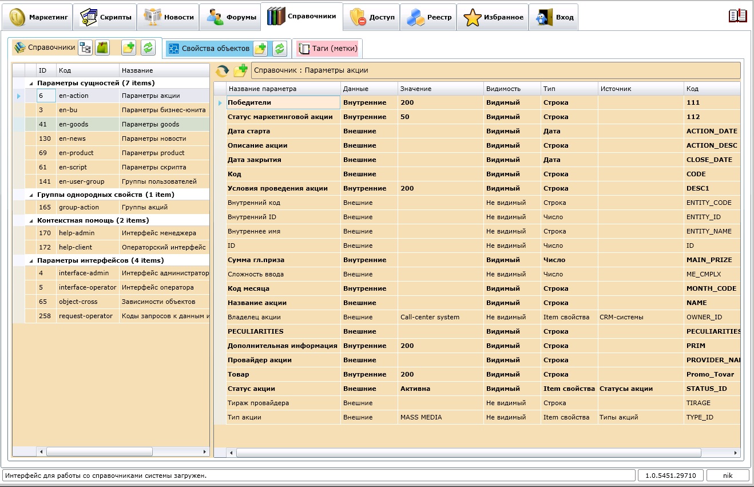Image resolution: width=754 pixels, height=487 pixels.
Task: Click parameter grid horizontal scrollbar right arrow
Action: pyautogui.click(x=735, y=453)
